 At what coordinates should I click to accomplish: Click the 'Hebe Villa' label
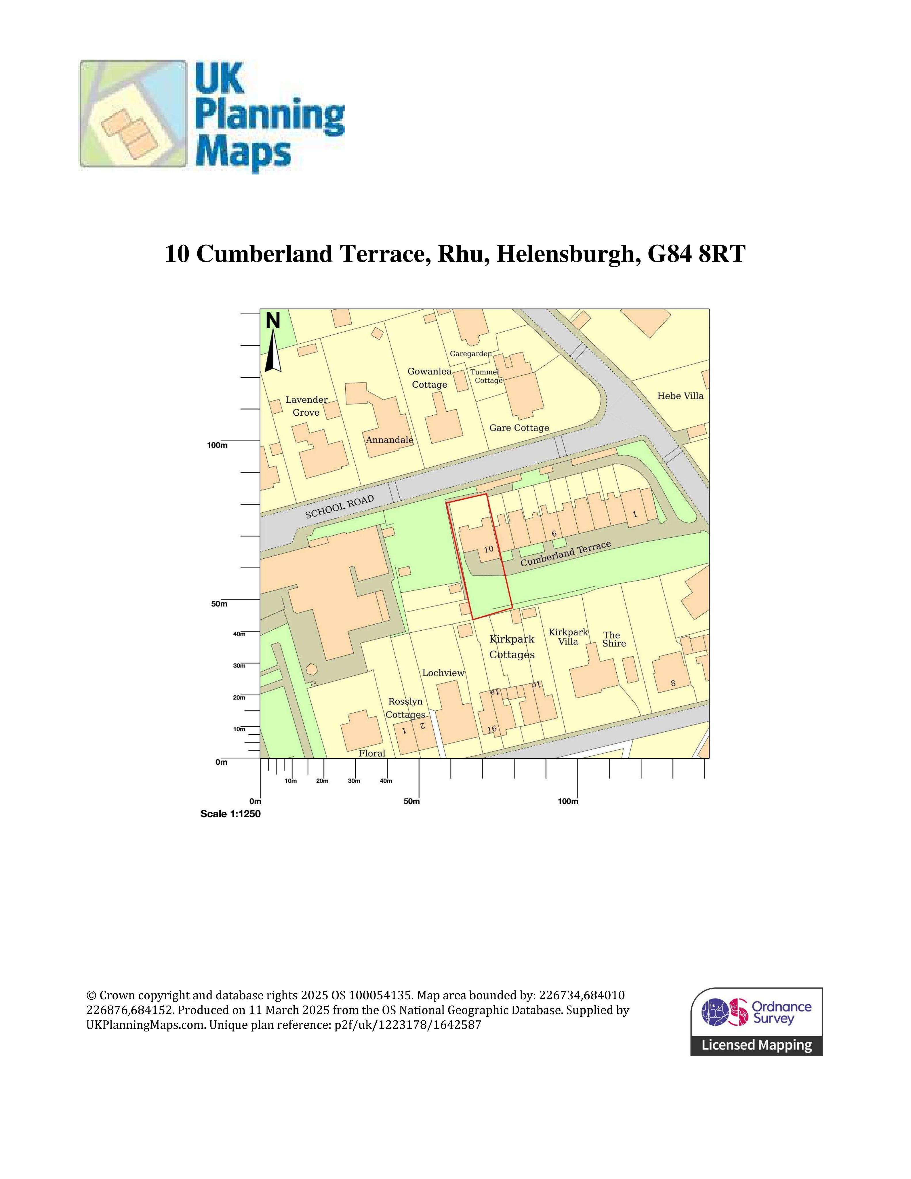pos(681,396)
